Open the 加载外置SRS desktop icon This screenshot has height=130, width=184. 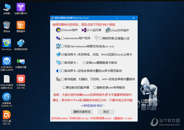21,9
